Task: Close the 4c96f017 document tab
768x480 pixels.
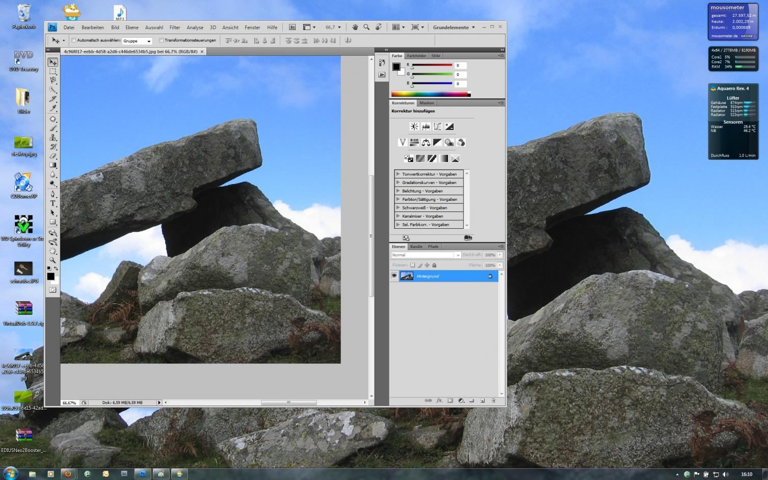Action: tap(202, 51)
